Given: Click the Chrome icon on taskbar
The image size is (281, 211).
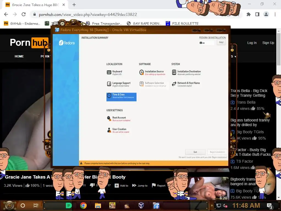Looking at the screenshot, I should click(83, 206).
